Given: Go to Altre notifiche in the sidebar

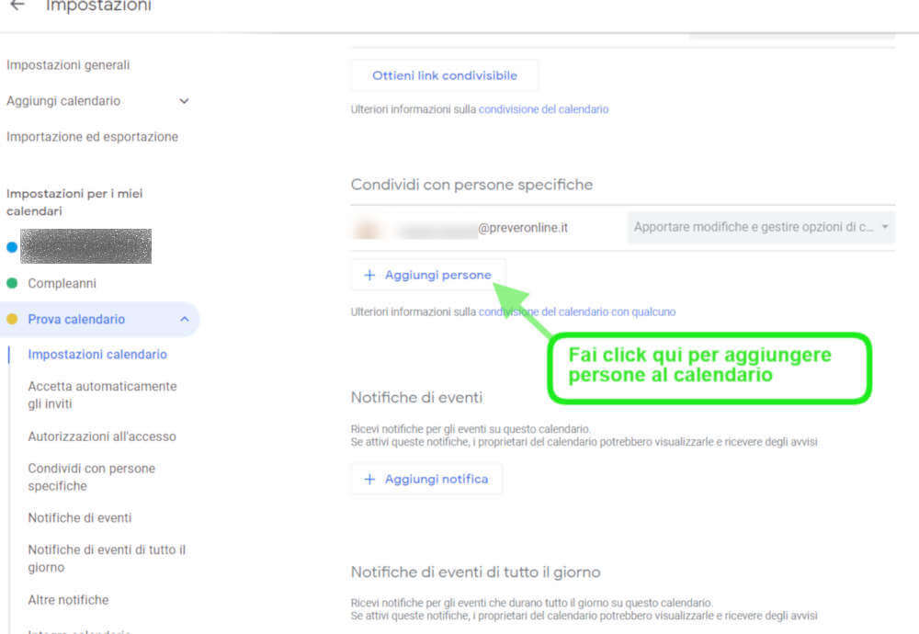Looking at the screenshot, I should pyautogui.click(x=68, y=600).
